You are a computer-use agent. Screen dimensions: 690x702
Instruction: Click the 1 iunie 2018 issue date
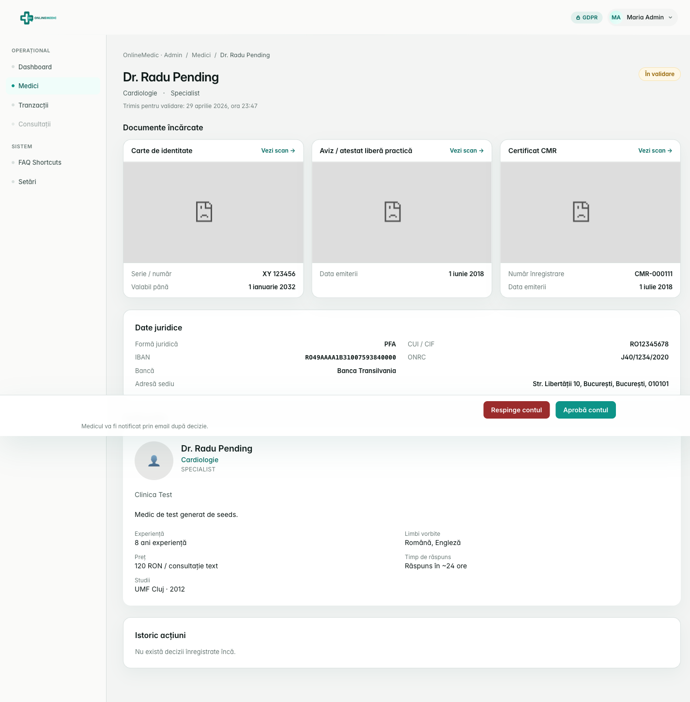466,274
